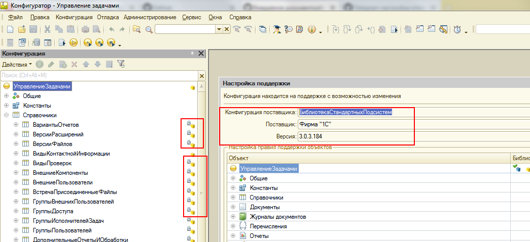Select Перечисления in the support settings tree
Screen dimensions: 530x242
(x=268, y=226)
